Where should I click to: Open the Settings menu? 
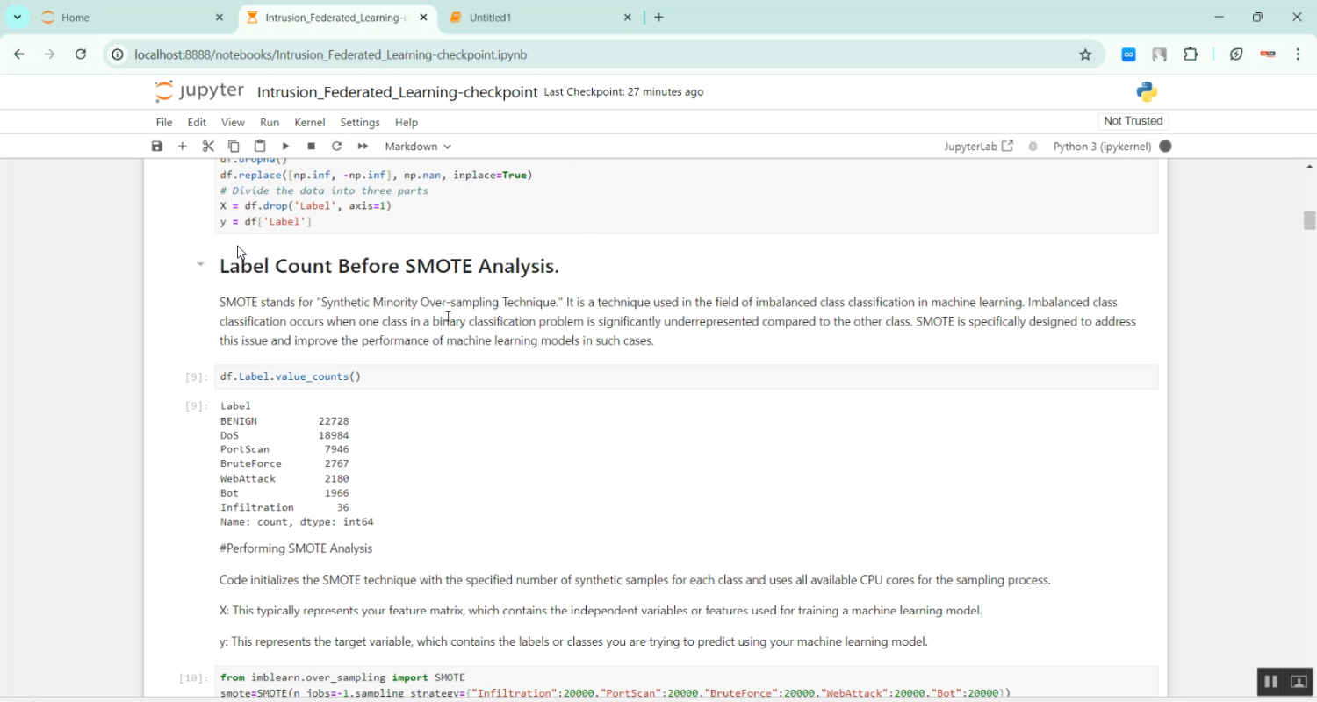[x=360, y=122]
